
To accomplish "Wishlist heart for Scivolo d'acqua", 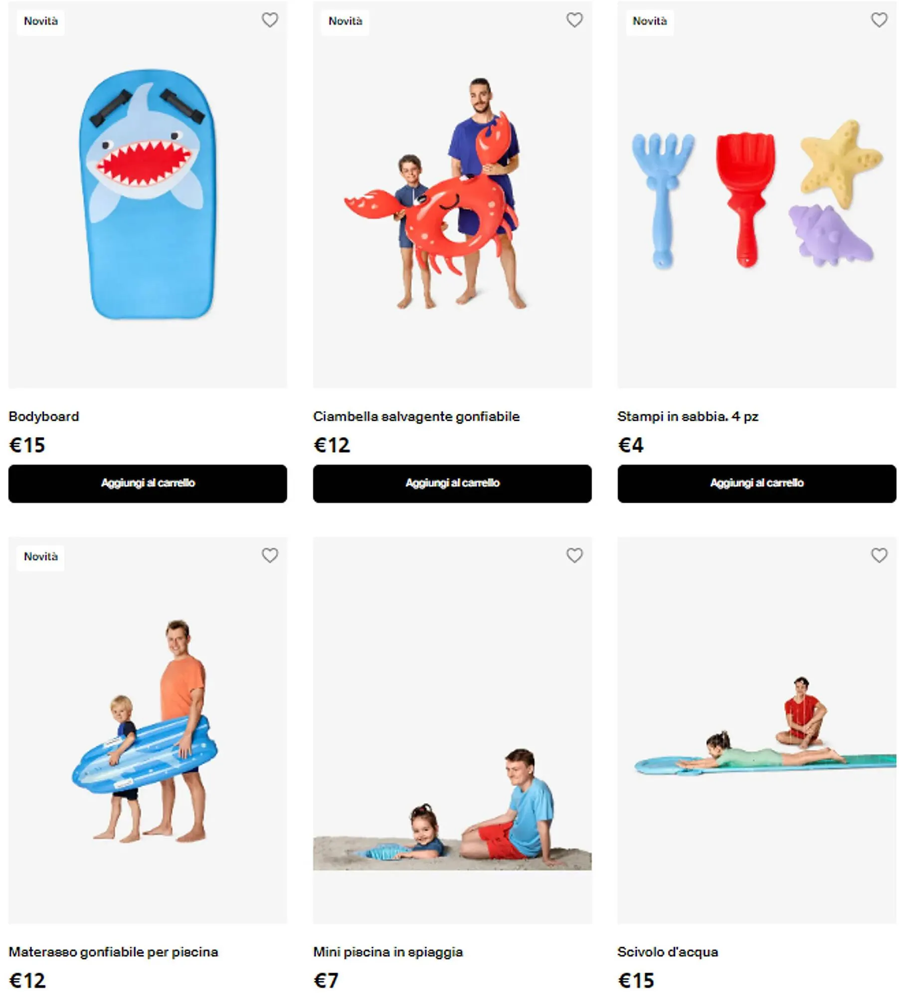I will coord(879,555).
